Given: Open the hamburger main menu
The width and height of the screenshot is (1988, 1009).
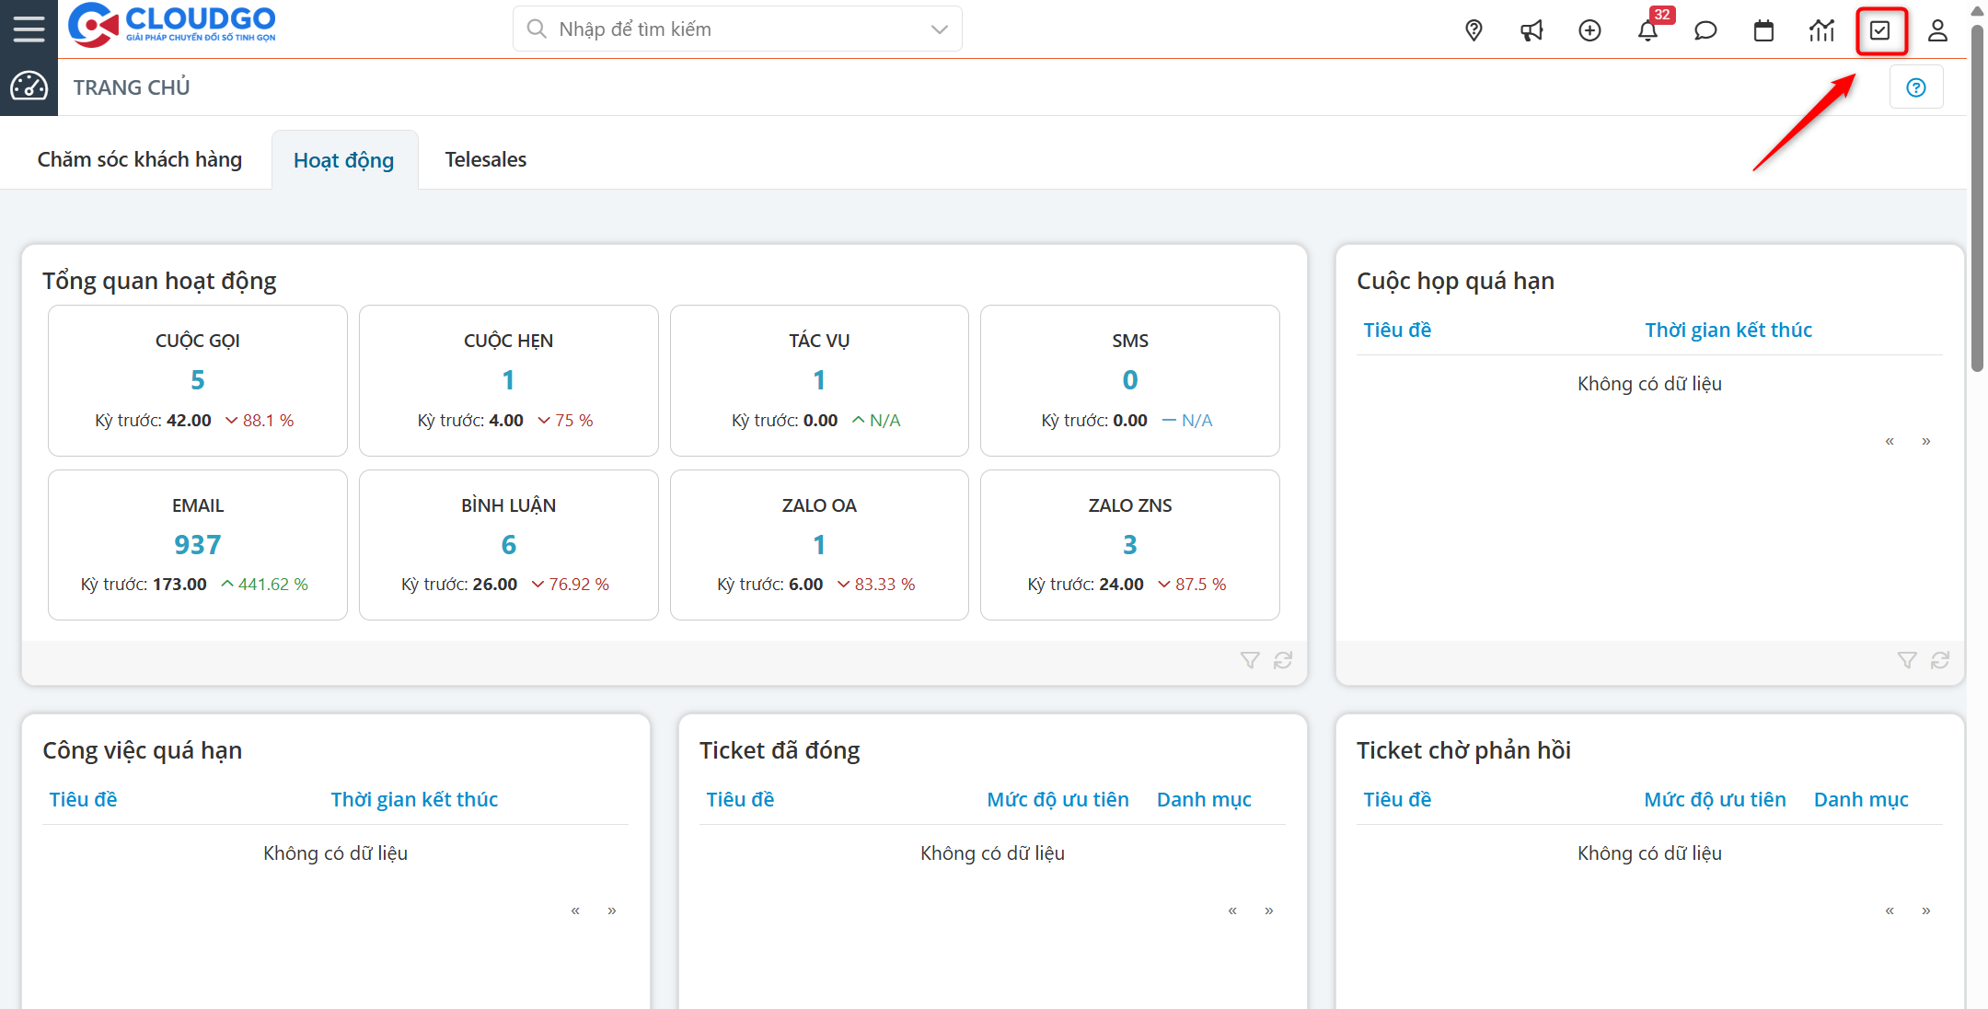Looking at the screenshot, I should pyautogui.click(x=29, y=29).
